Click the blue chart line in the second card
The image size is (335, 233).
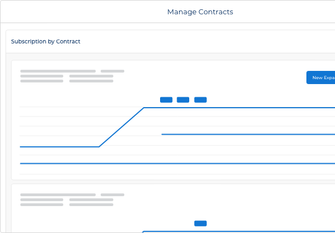(x=237, y=231)
